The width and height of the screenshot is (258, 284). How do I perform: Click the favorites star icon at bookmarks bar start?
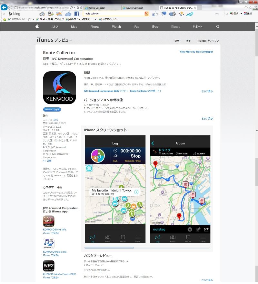click(5, 19)
